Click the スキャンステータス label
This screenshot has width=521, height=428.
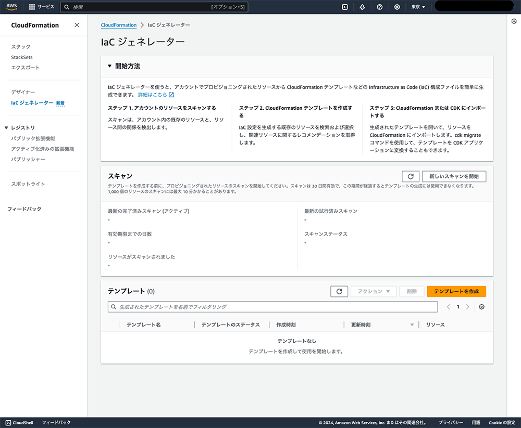coord(326,234)
